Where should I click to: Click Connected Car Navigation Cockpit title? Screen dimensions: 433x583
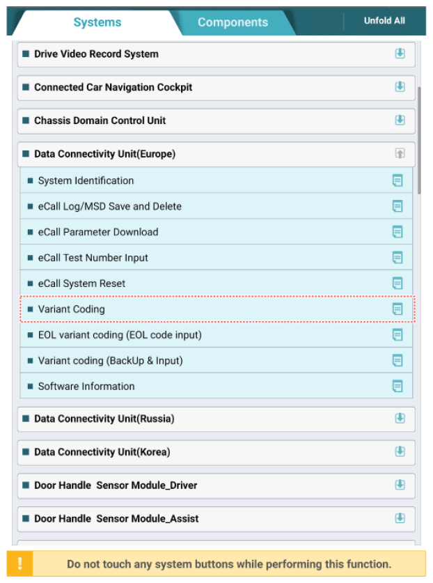[113, 87]
